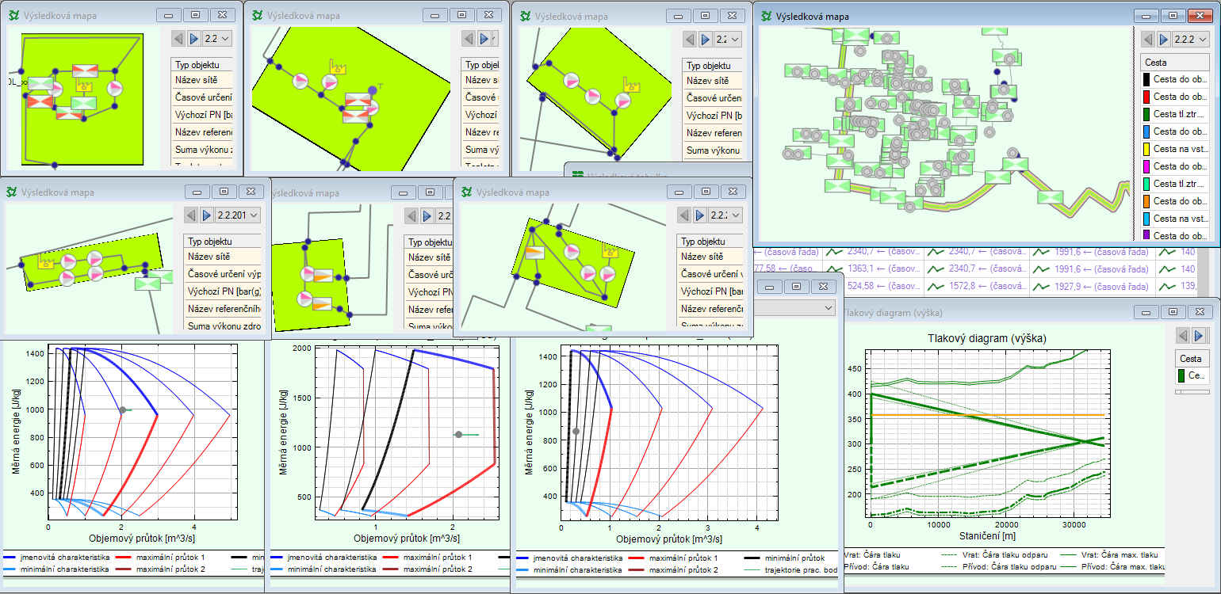Click black color swatch in Cesta list

(x=1146, y=79)
